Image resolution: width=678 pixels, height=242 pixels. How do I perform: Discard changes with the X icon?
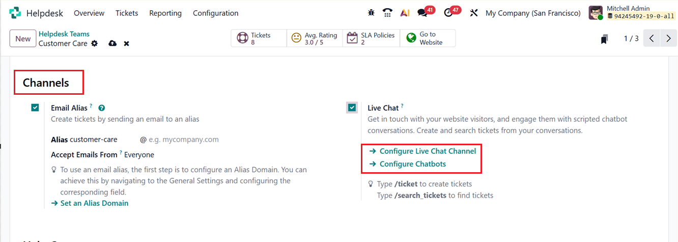click(x=126, y=44)
